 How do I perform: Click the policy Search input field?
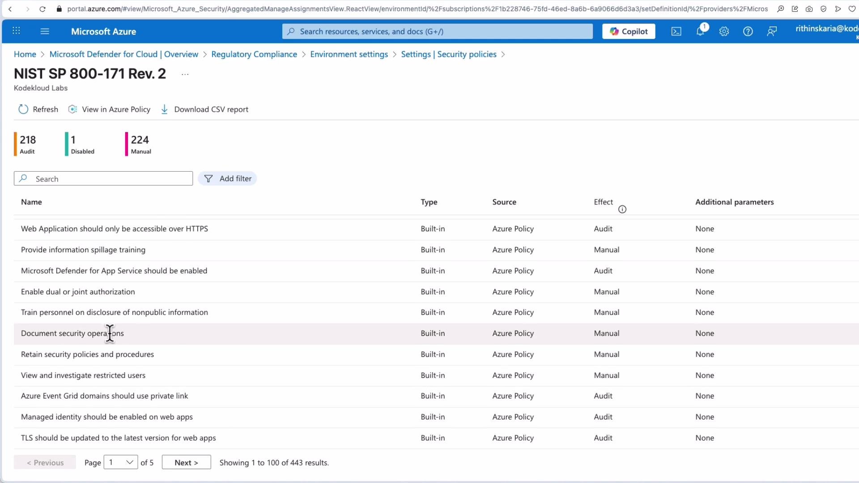coord(103,178)
